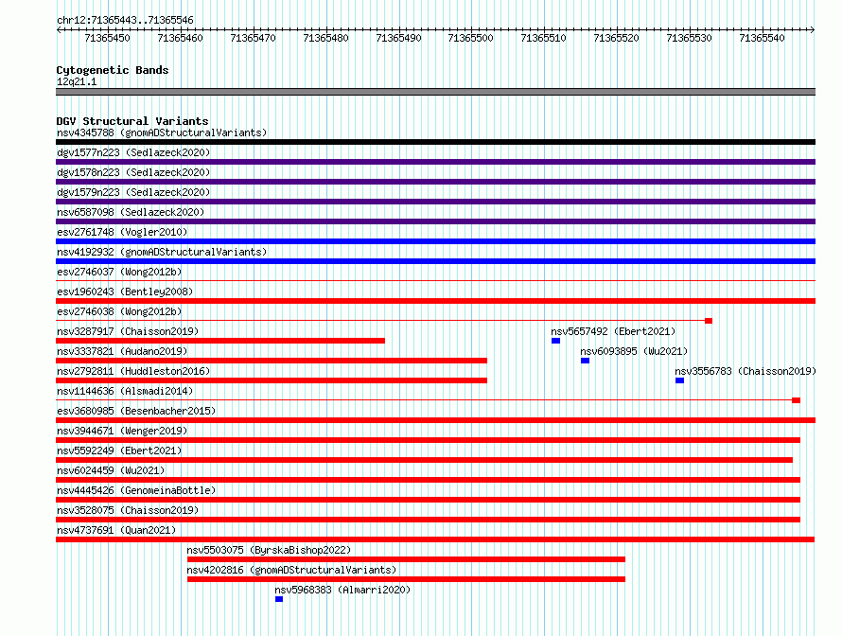Click nsv4445426 (GenomeinaBottle) label
The image size is (842, 636).
pos(136,490)
